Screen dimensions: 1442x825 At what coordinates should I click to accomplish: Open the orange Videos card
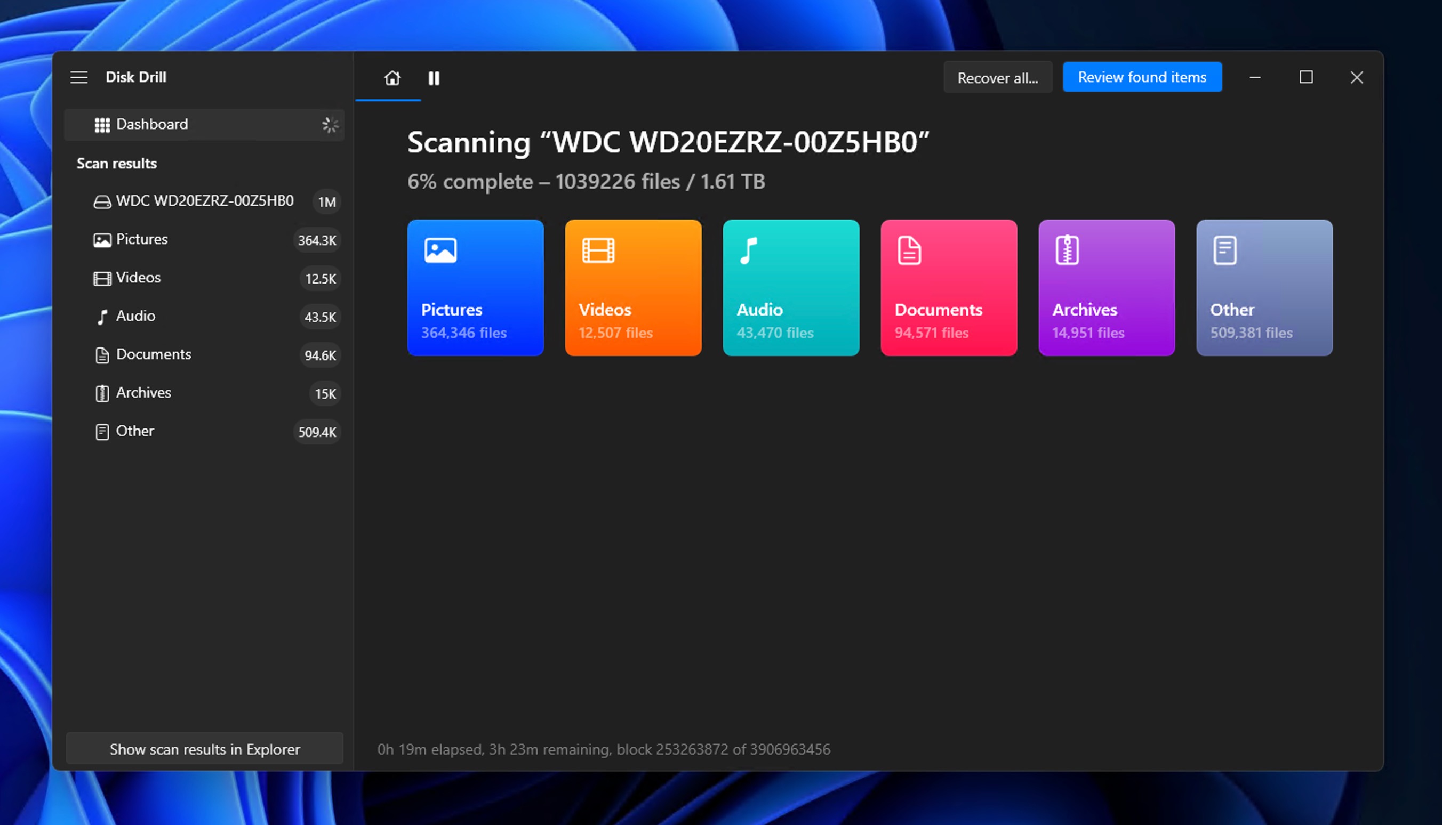633,288
